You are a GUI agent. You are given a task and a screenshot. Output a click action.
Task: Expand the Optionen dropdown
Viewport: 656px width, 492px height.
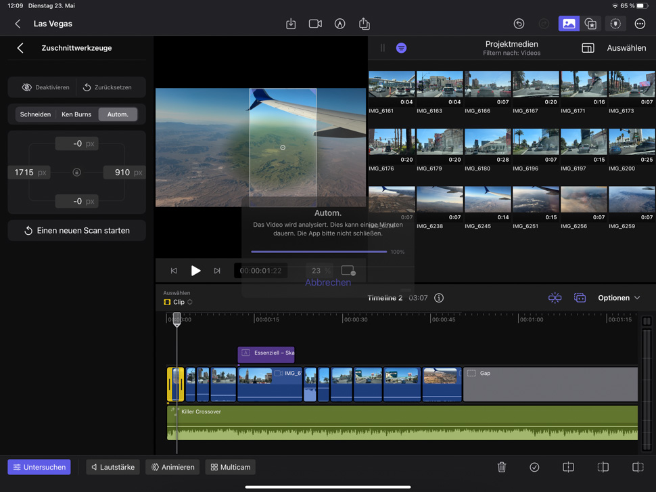point(619,298)
